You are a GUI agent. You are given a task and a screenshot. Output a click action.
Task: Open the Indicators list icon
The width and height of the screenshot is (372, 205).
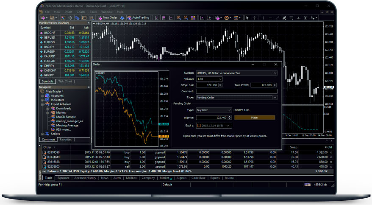(x=217, y=18)
